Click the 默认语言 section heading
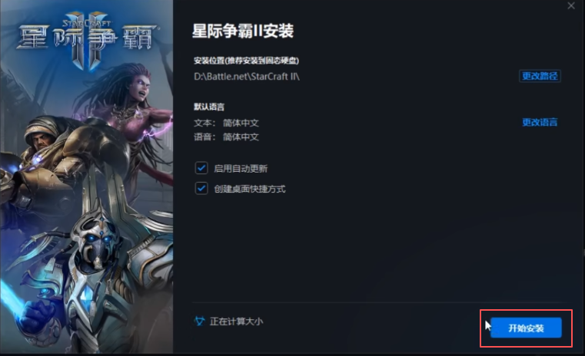The image size is (585, 356). point(209,107)
